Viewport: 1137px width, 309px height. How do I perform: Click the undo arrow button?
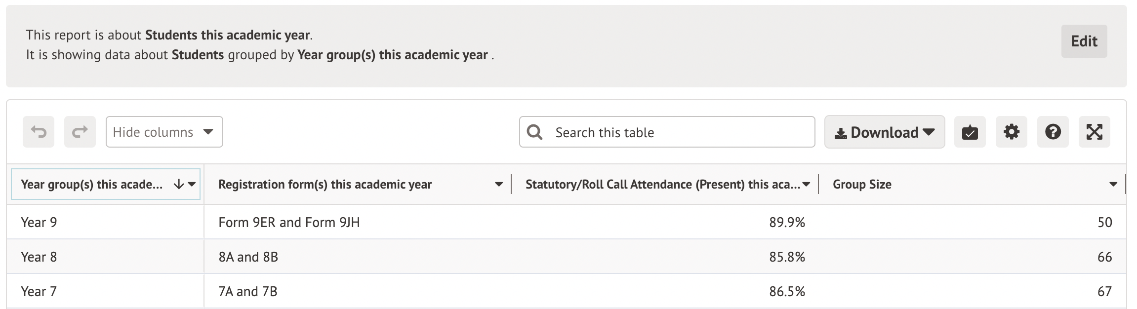39,132
